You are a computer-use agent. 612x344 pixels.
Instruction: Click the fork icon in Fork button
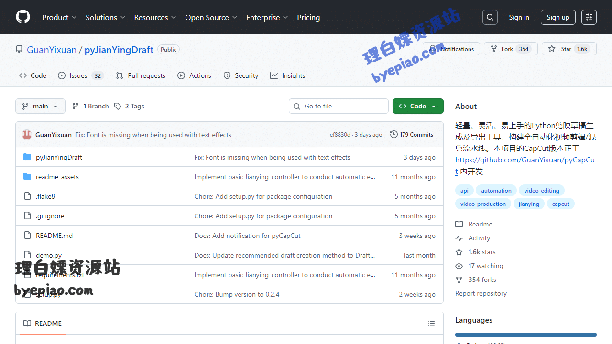tap(494, 49)
